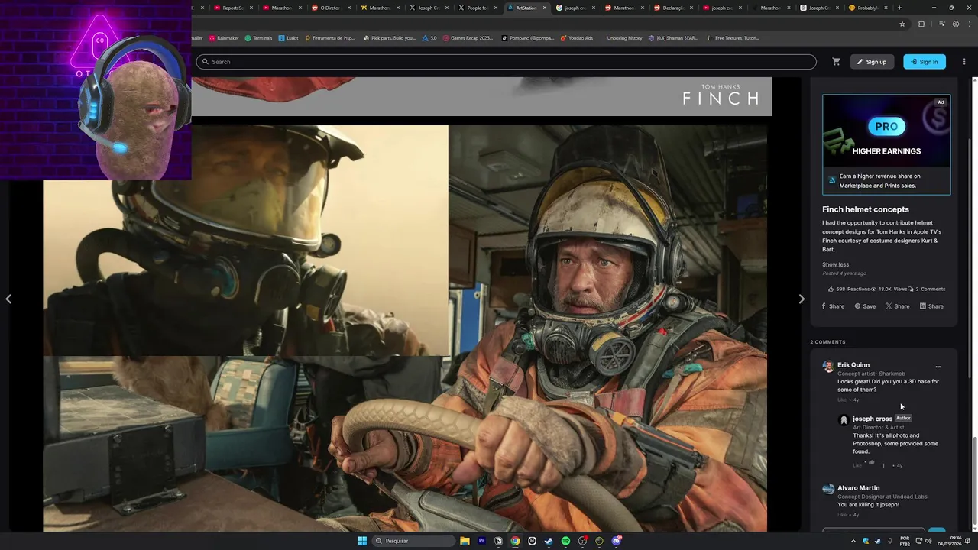This screenshot has width=978, height=550.
Task: Open Alvaro Martin's profile
Action: [x=859, y=488]
